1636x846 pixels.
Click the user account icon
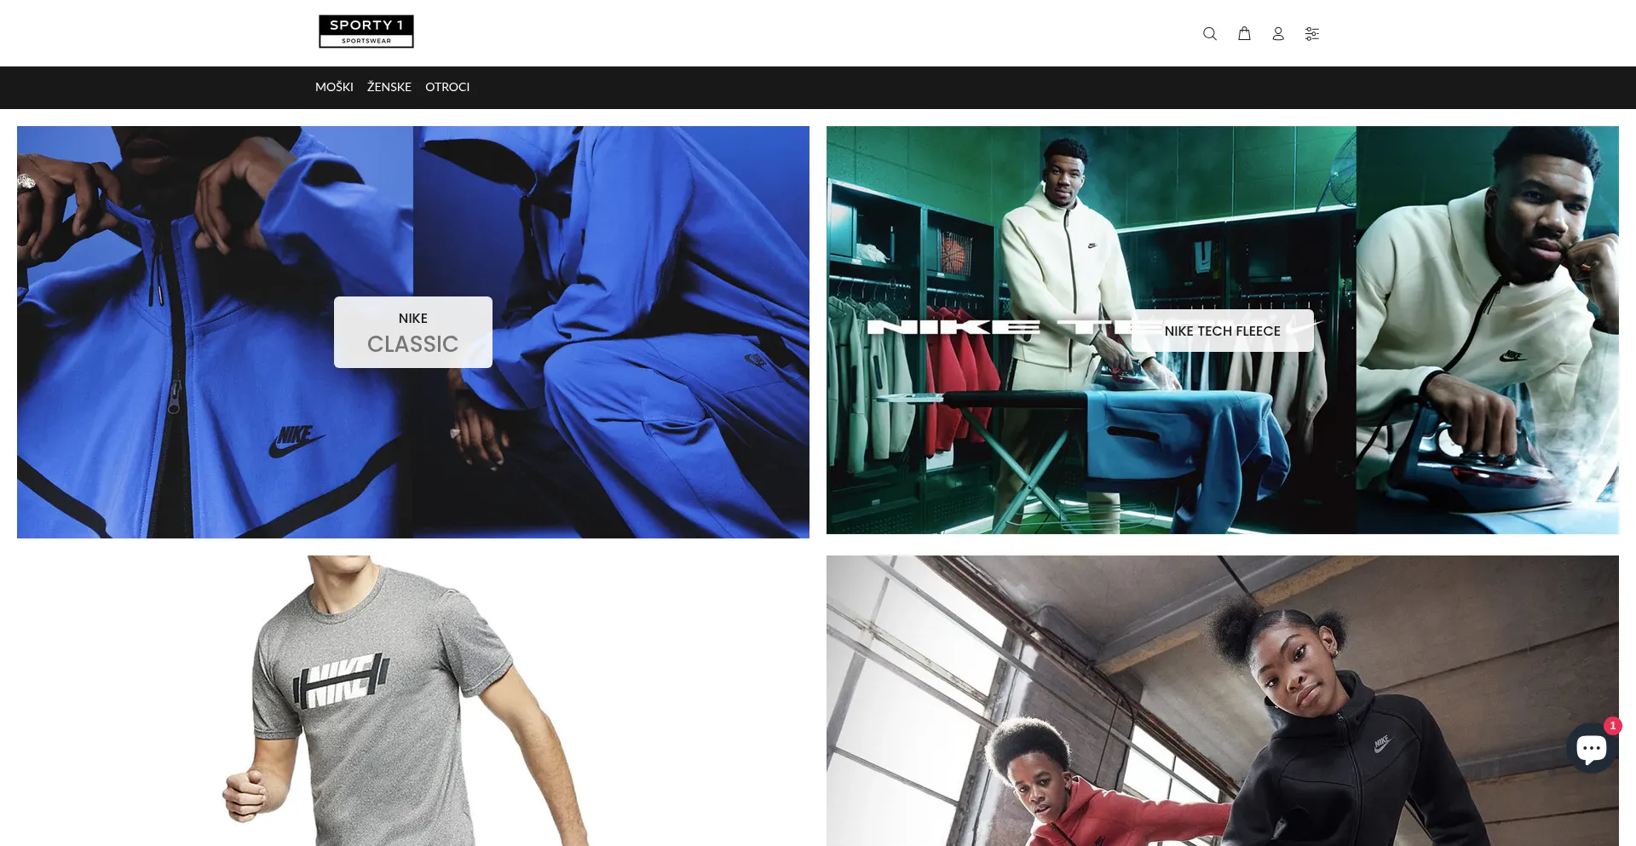pos(1278,34)
